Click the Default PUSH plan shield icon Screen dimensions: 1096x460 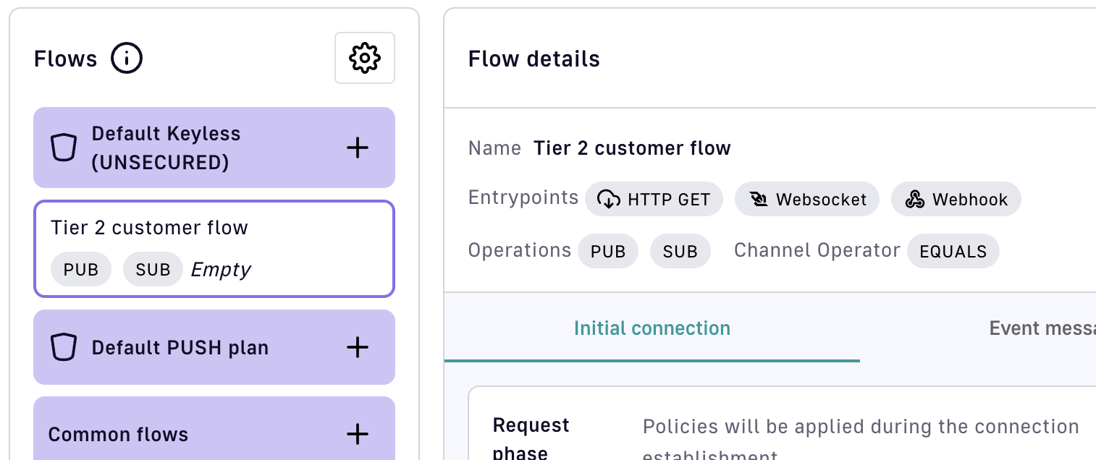point(64,348)
